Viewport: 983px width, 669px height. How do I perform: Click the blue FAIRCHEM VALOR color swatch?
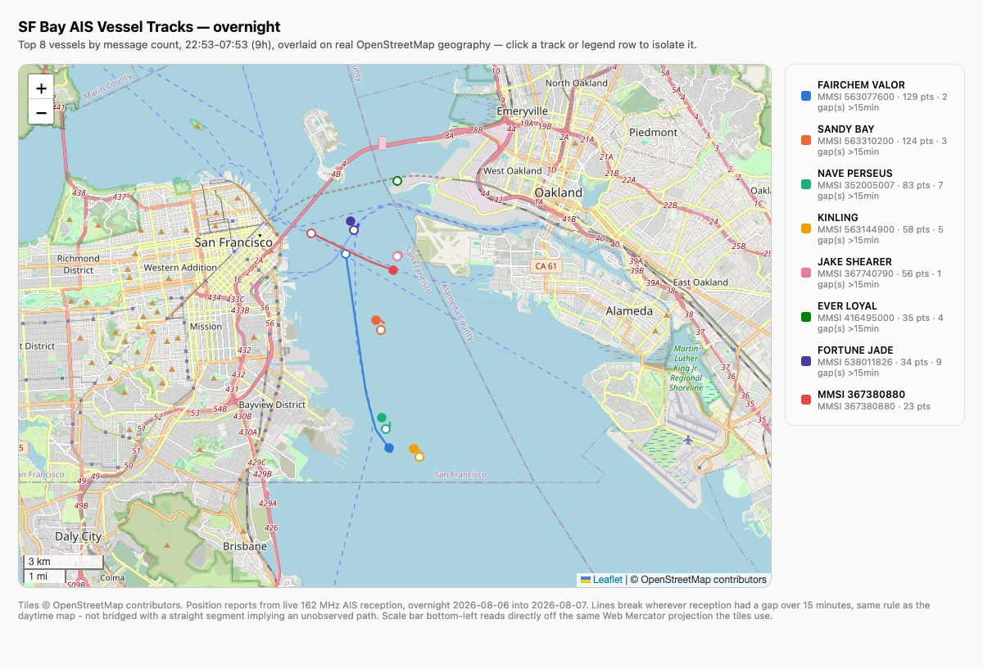tap(806, 96)
